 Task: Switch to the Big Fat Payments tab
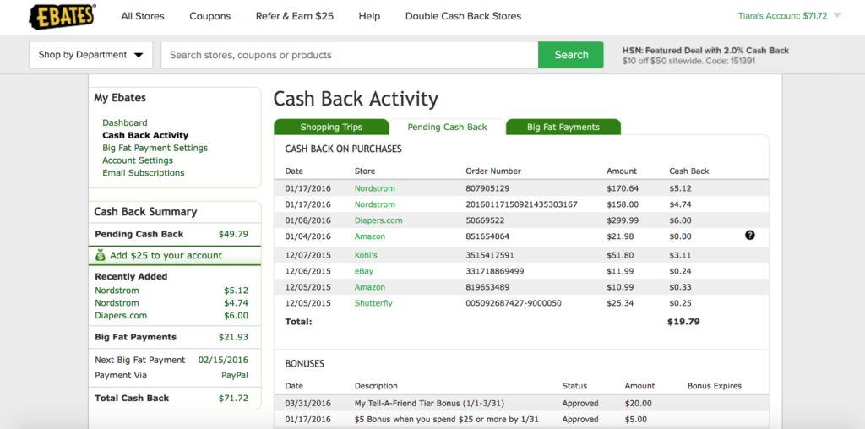coord(563,127)
